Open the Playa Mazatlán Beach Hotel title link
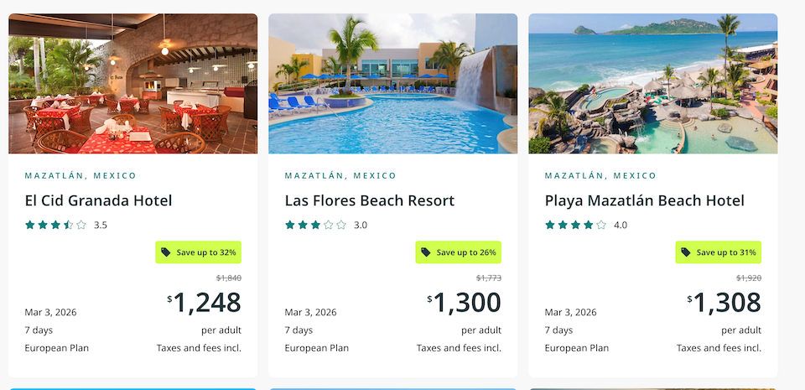The height and width of the screenshot is (390, 805). 644,200
